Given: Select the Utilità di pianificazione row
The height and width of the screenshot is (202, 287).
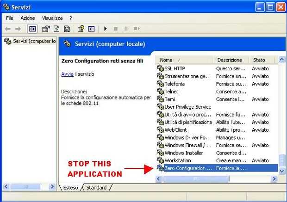Looking at the screenshot, I should 217,122.
